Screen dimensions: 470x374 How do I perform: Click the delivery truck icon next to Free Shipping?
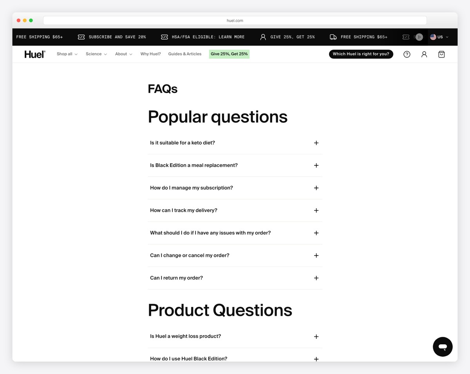[x=333, y=37]
